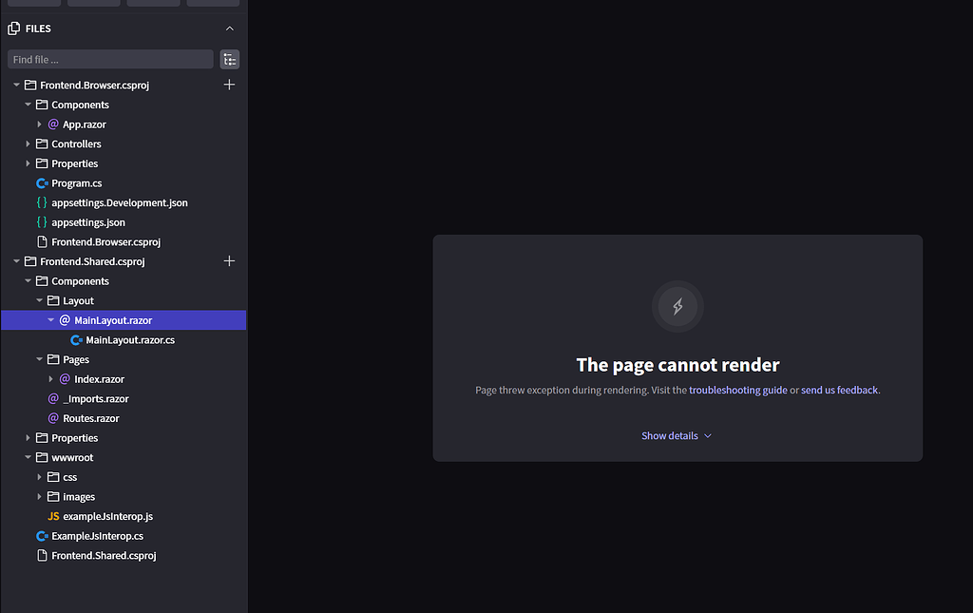Screen dimensions: 973x613
Task: Open exampleJsInterop.js using the JS icon
Action: (55, 516)
